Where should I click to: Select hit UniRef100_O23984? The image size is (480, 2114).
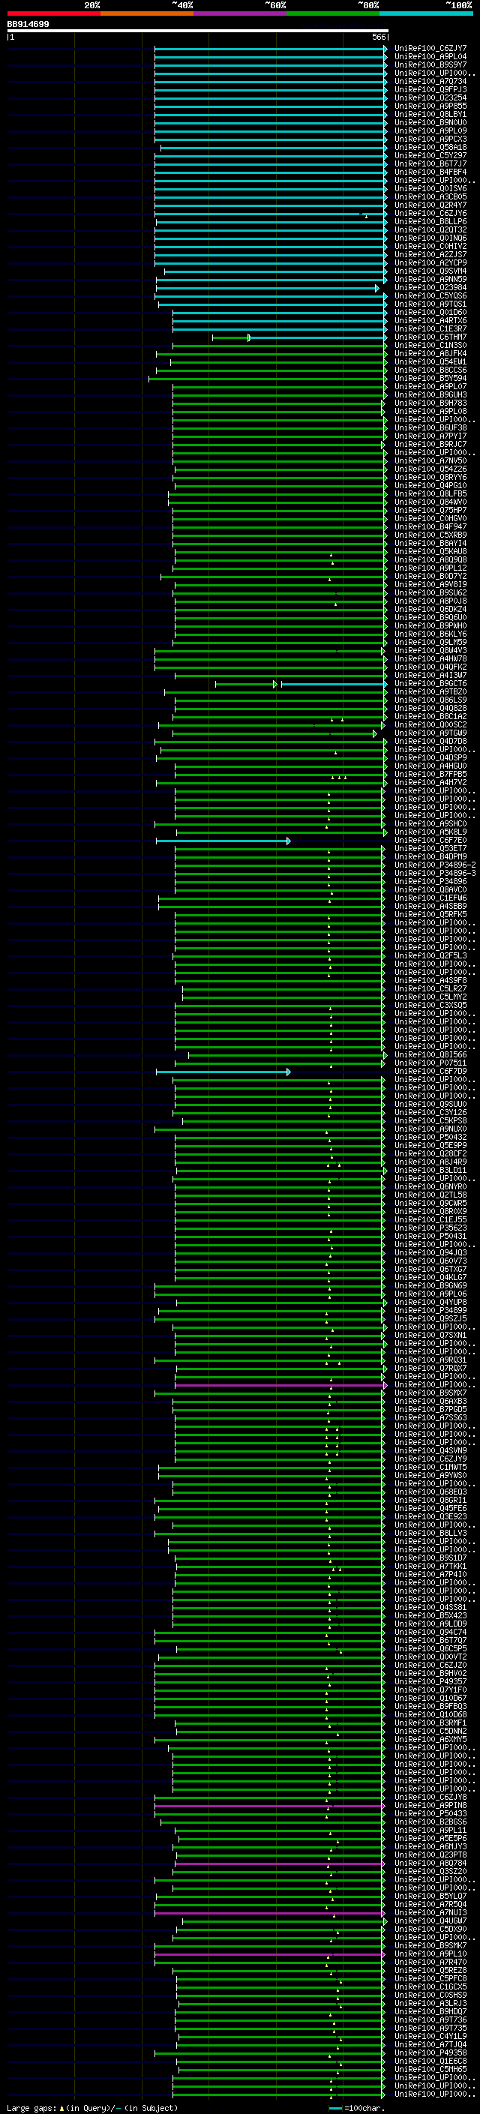(430, 287)
